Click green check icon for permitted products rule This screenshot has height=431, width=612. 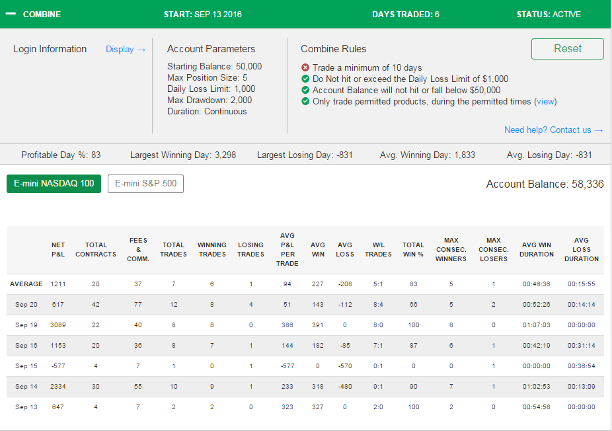(x=305, y=102)
